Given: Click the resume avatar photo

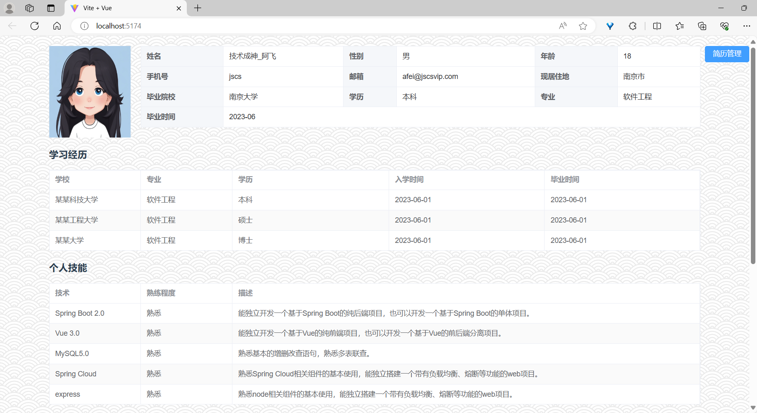Looking at the screenshot, I should (90, 92).
